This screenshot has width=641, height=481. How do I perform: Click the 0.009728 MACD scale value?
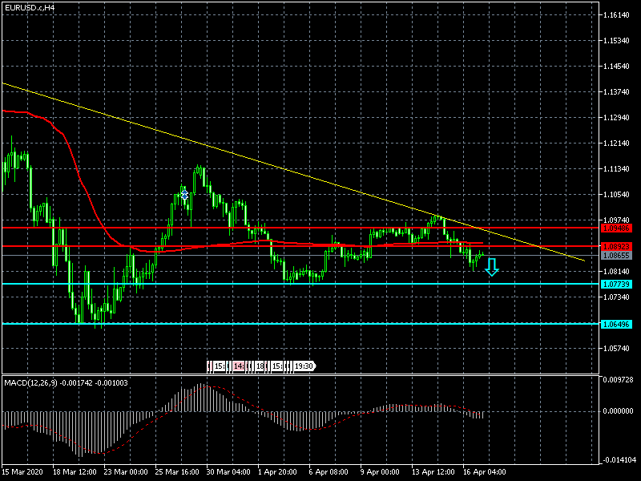(x=619, y=380)
